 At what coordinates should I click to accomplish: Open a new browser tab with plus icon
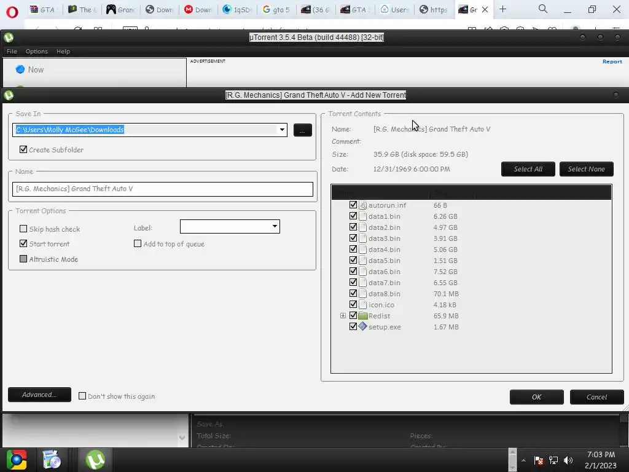(x=502, y=9)
